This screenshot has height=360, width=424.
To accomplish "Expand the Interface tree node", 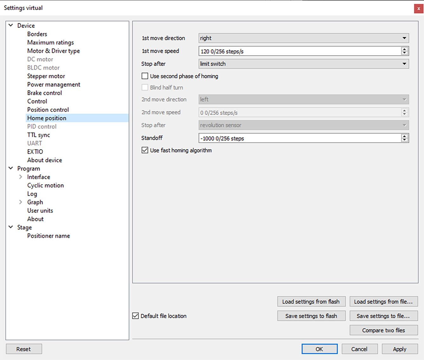I will [21, 177].
